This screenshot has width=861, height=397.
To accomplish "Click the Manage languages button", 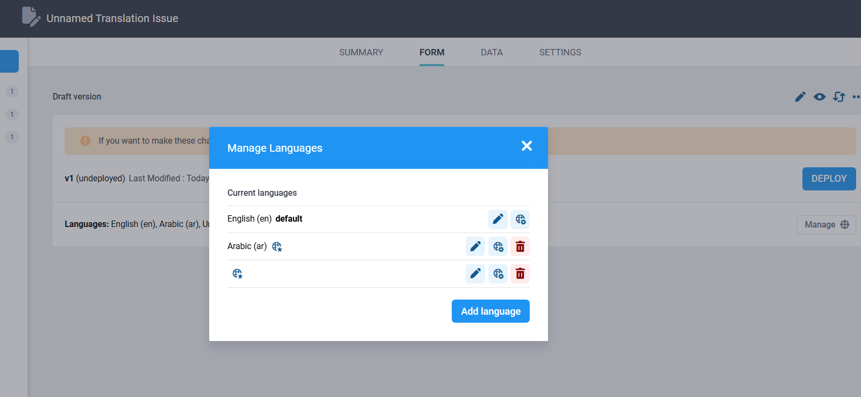I will point(826,224).
